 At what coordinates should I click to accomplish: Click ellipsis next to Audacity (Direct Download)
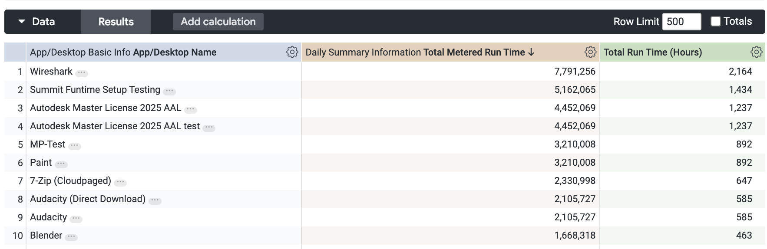pos(155,200)
